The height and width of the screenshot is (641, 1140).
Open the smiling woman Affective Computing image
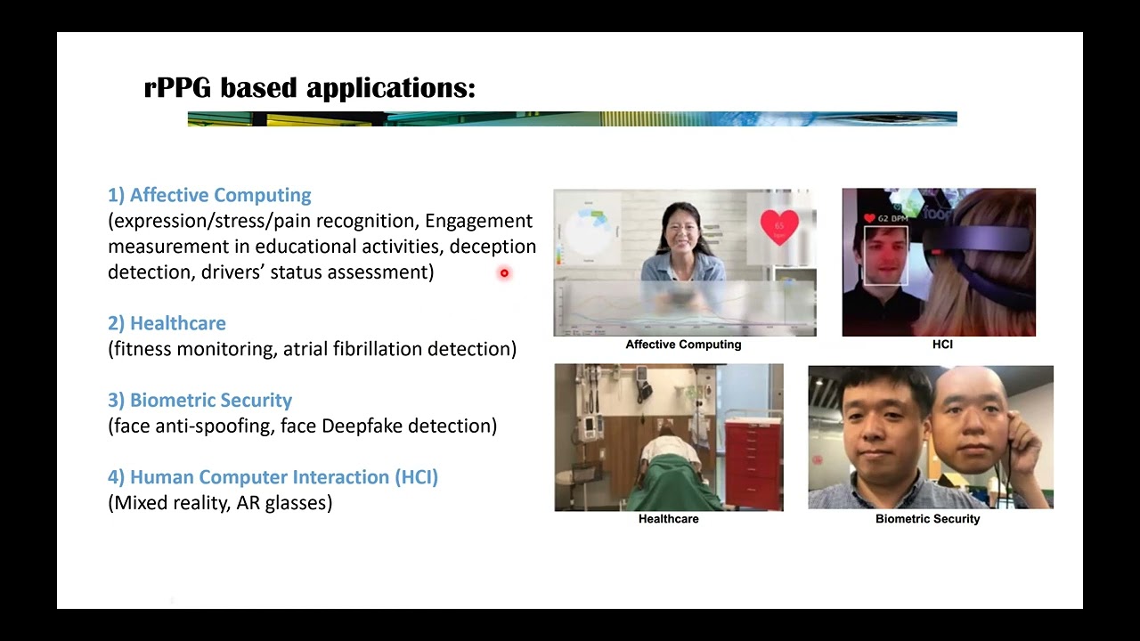point(684,263)
